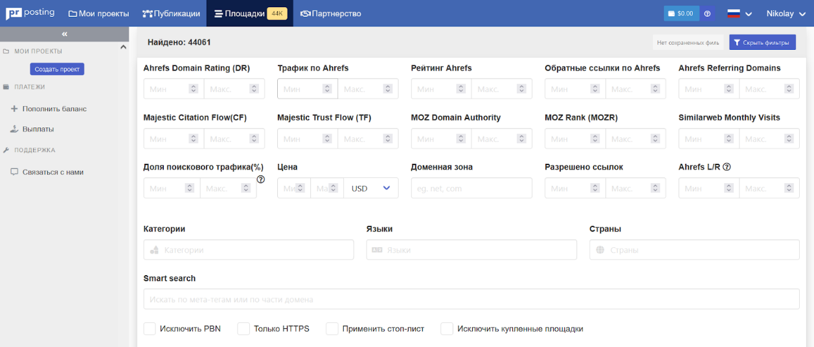Focus Similarweb Monthly Visits Макс field
This screenshot has height=347, width=814.
point(769,139)
